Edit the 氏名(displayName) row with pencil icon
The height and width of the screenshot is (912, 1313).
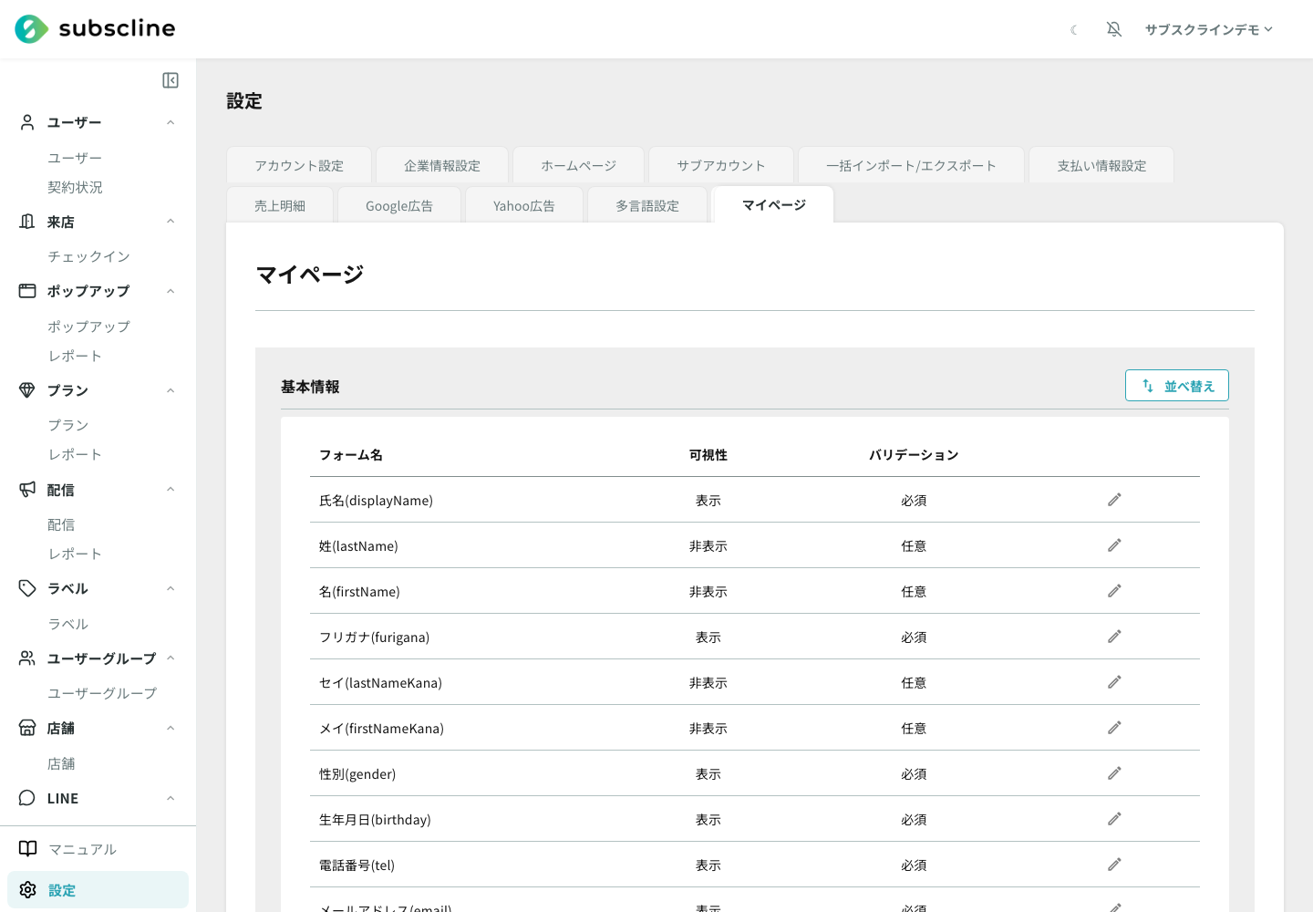click(x=1114, y=500)
